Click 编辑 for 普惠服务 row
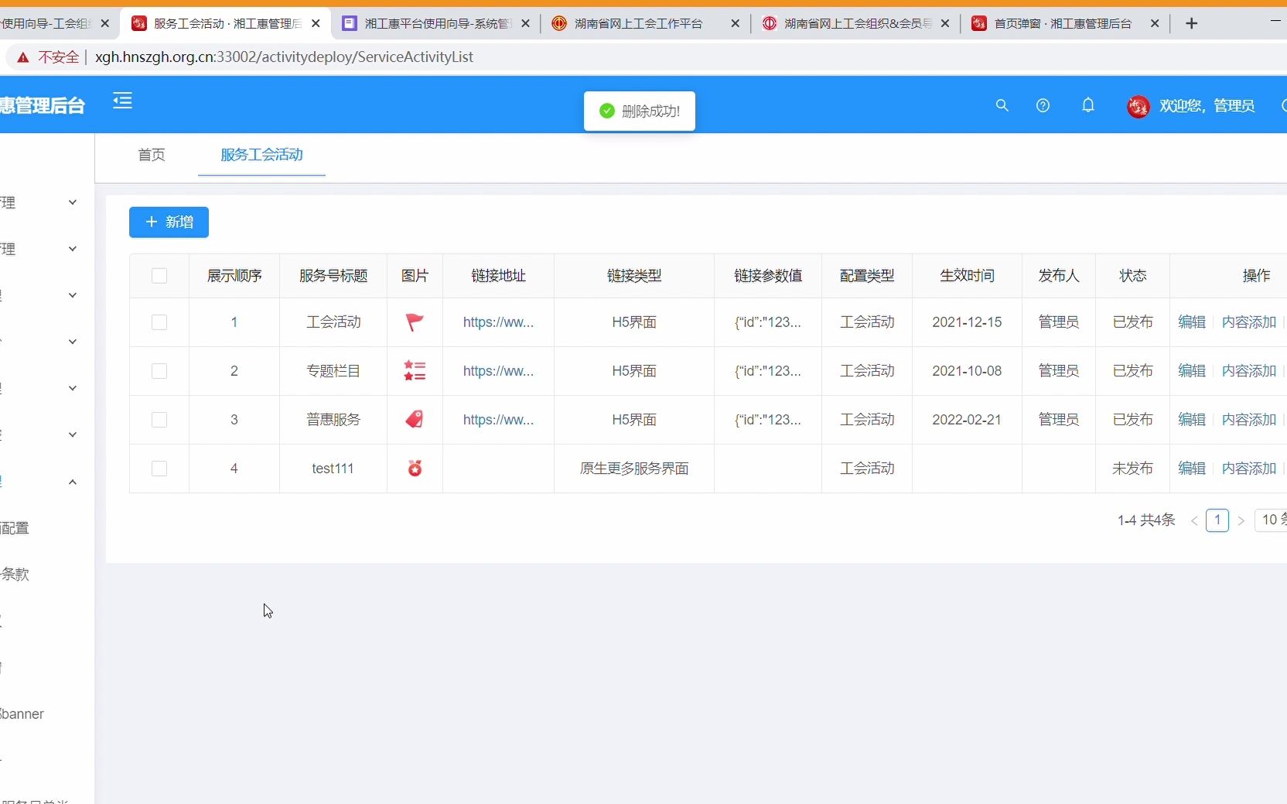 click(x=1192, y=420)
